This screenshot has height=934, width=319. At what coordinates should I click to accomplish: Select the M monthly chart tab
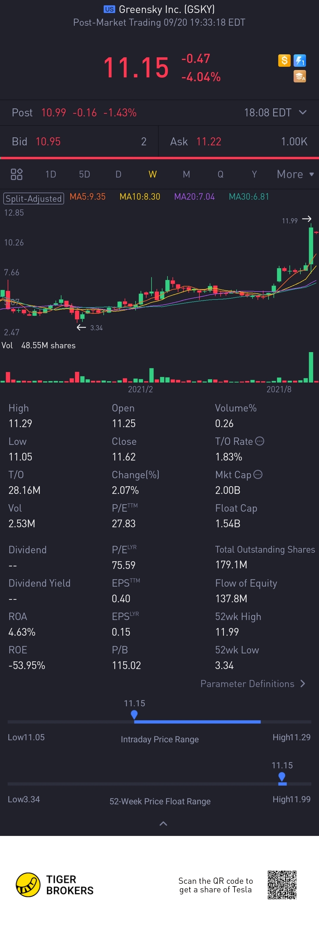coord(186,174)
